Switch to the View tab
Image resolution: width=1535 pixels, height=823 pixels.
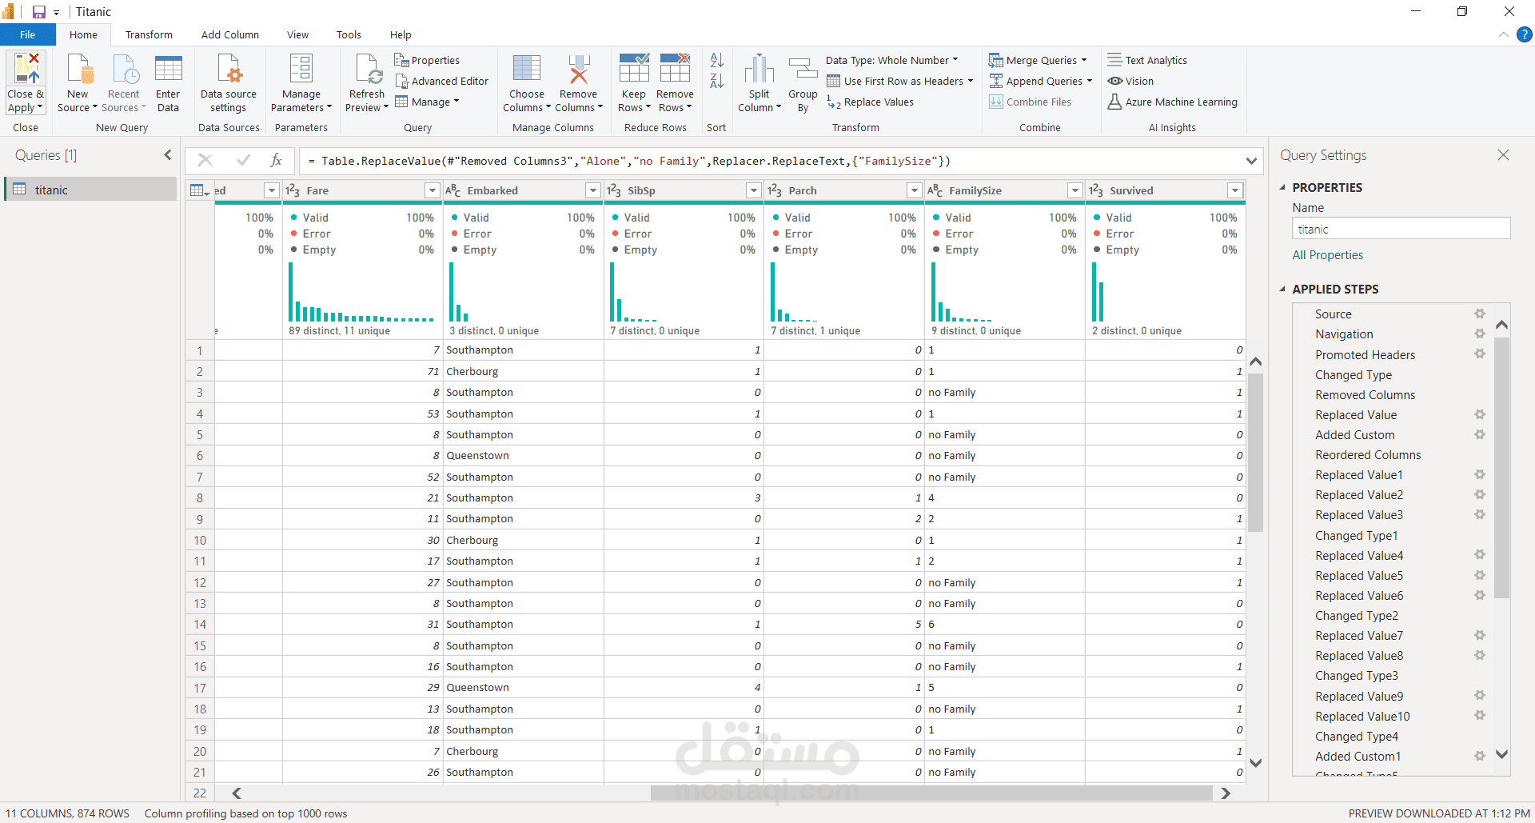pos(297,34)
